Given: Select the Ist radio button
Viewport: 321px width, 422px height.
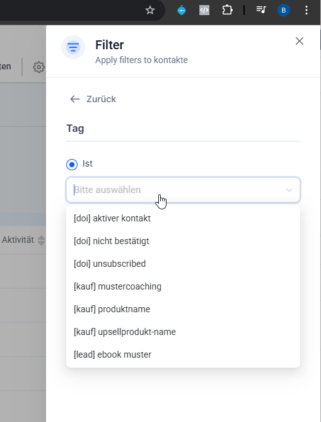Looking at the screenshot, I should (72, 164).
